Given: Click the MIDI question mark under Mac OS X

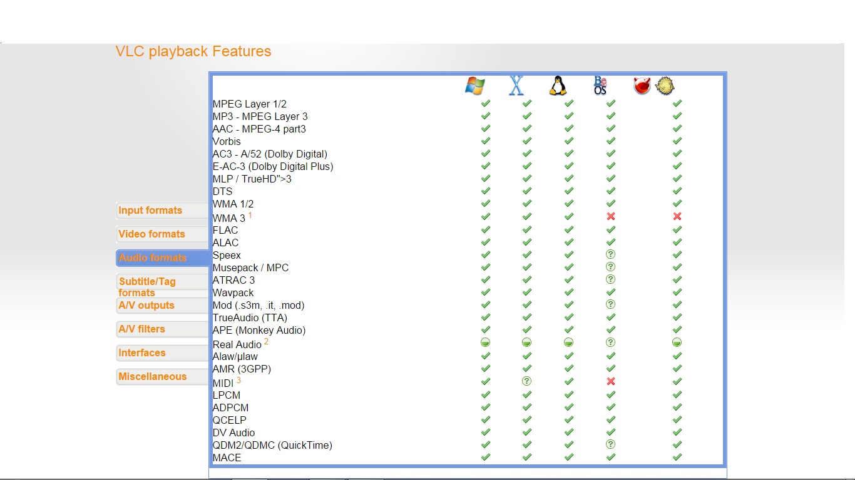Looking at the screenshot, I should [x=527, y=381].
